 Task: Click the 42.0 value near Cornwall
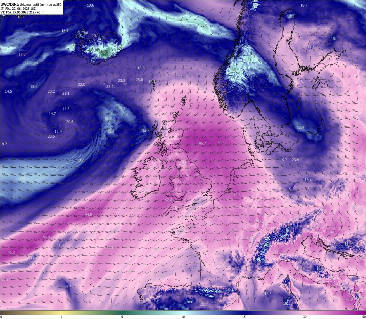(x=169, y=200)
